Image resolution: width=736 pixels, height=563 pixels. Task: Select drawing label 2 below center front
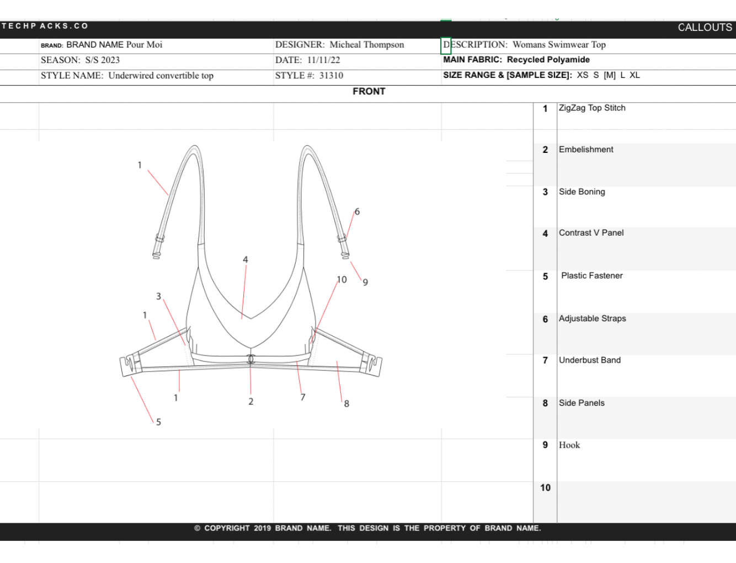[x=251, y=402]
